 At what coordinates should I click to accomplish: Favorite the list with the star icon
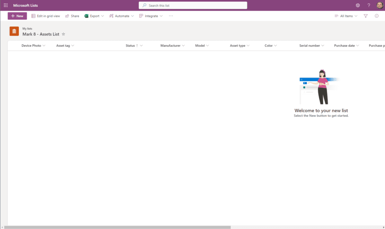(x=64, y=34)
